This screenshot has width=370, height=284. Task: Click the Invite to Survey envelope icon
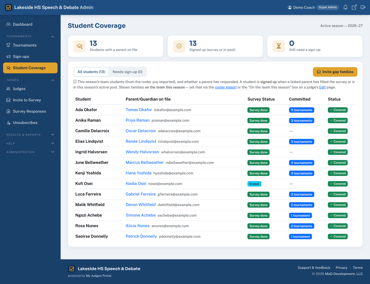point(8,100)
